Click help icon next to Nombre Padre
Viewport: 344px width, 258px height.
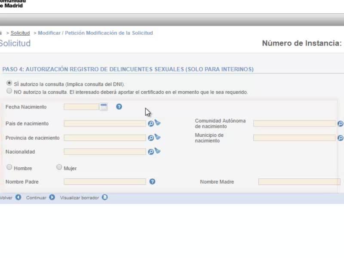[x=152, y=181]
